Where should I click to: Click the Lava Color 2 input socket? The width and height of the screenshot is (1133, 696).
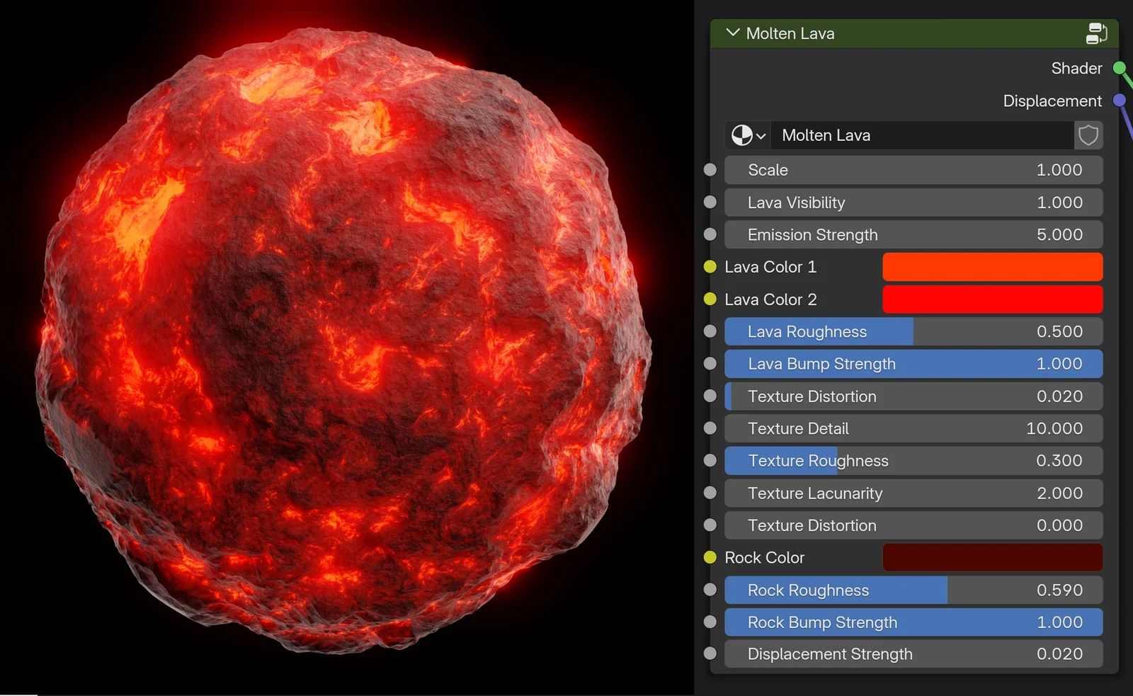click(709, 299)
